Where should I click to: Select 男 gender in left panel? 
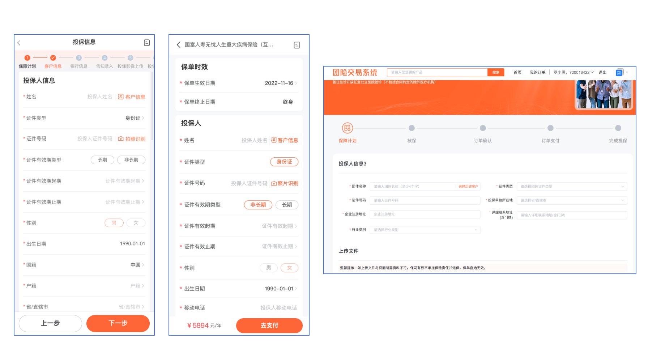click(x=114, y=223)
